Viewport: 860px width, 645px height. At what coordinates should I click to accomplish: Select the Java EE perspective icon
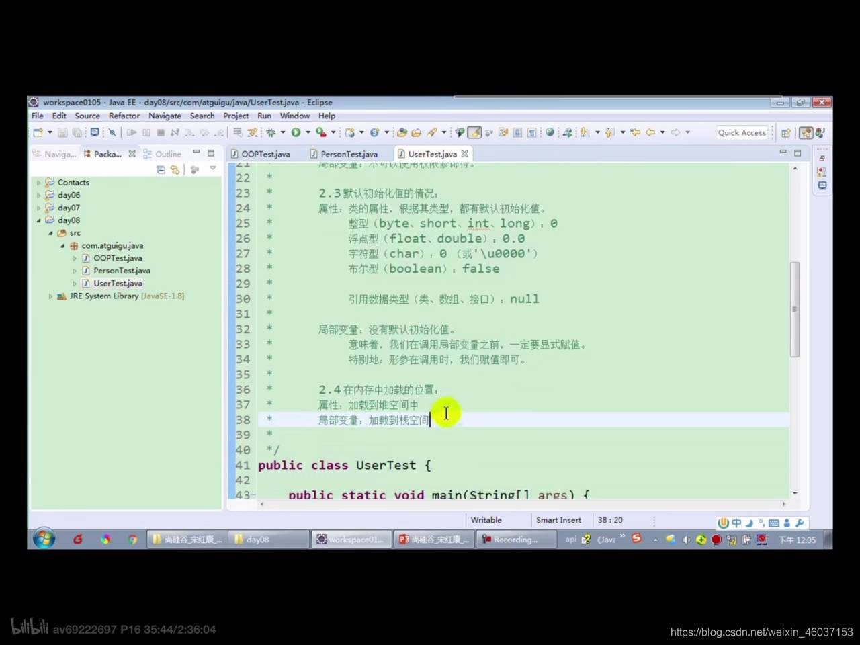[x=806, y=132]
